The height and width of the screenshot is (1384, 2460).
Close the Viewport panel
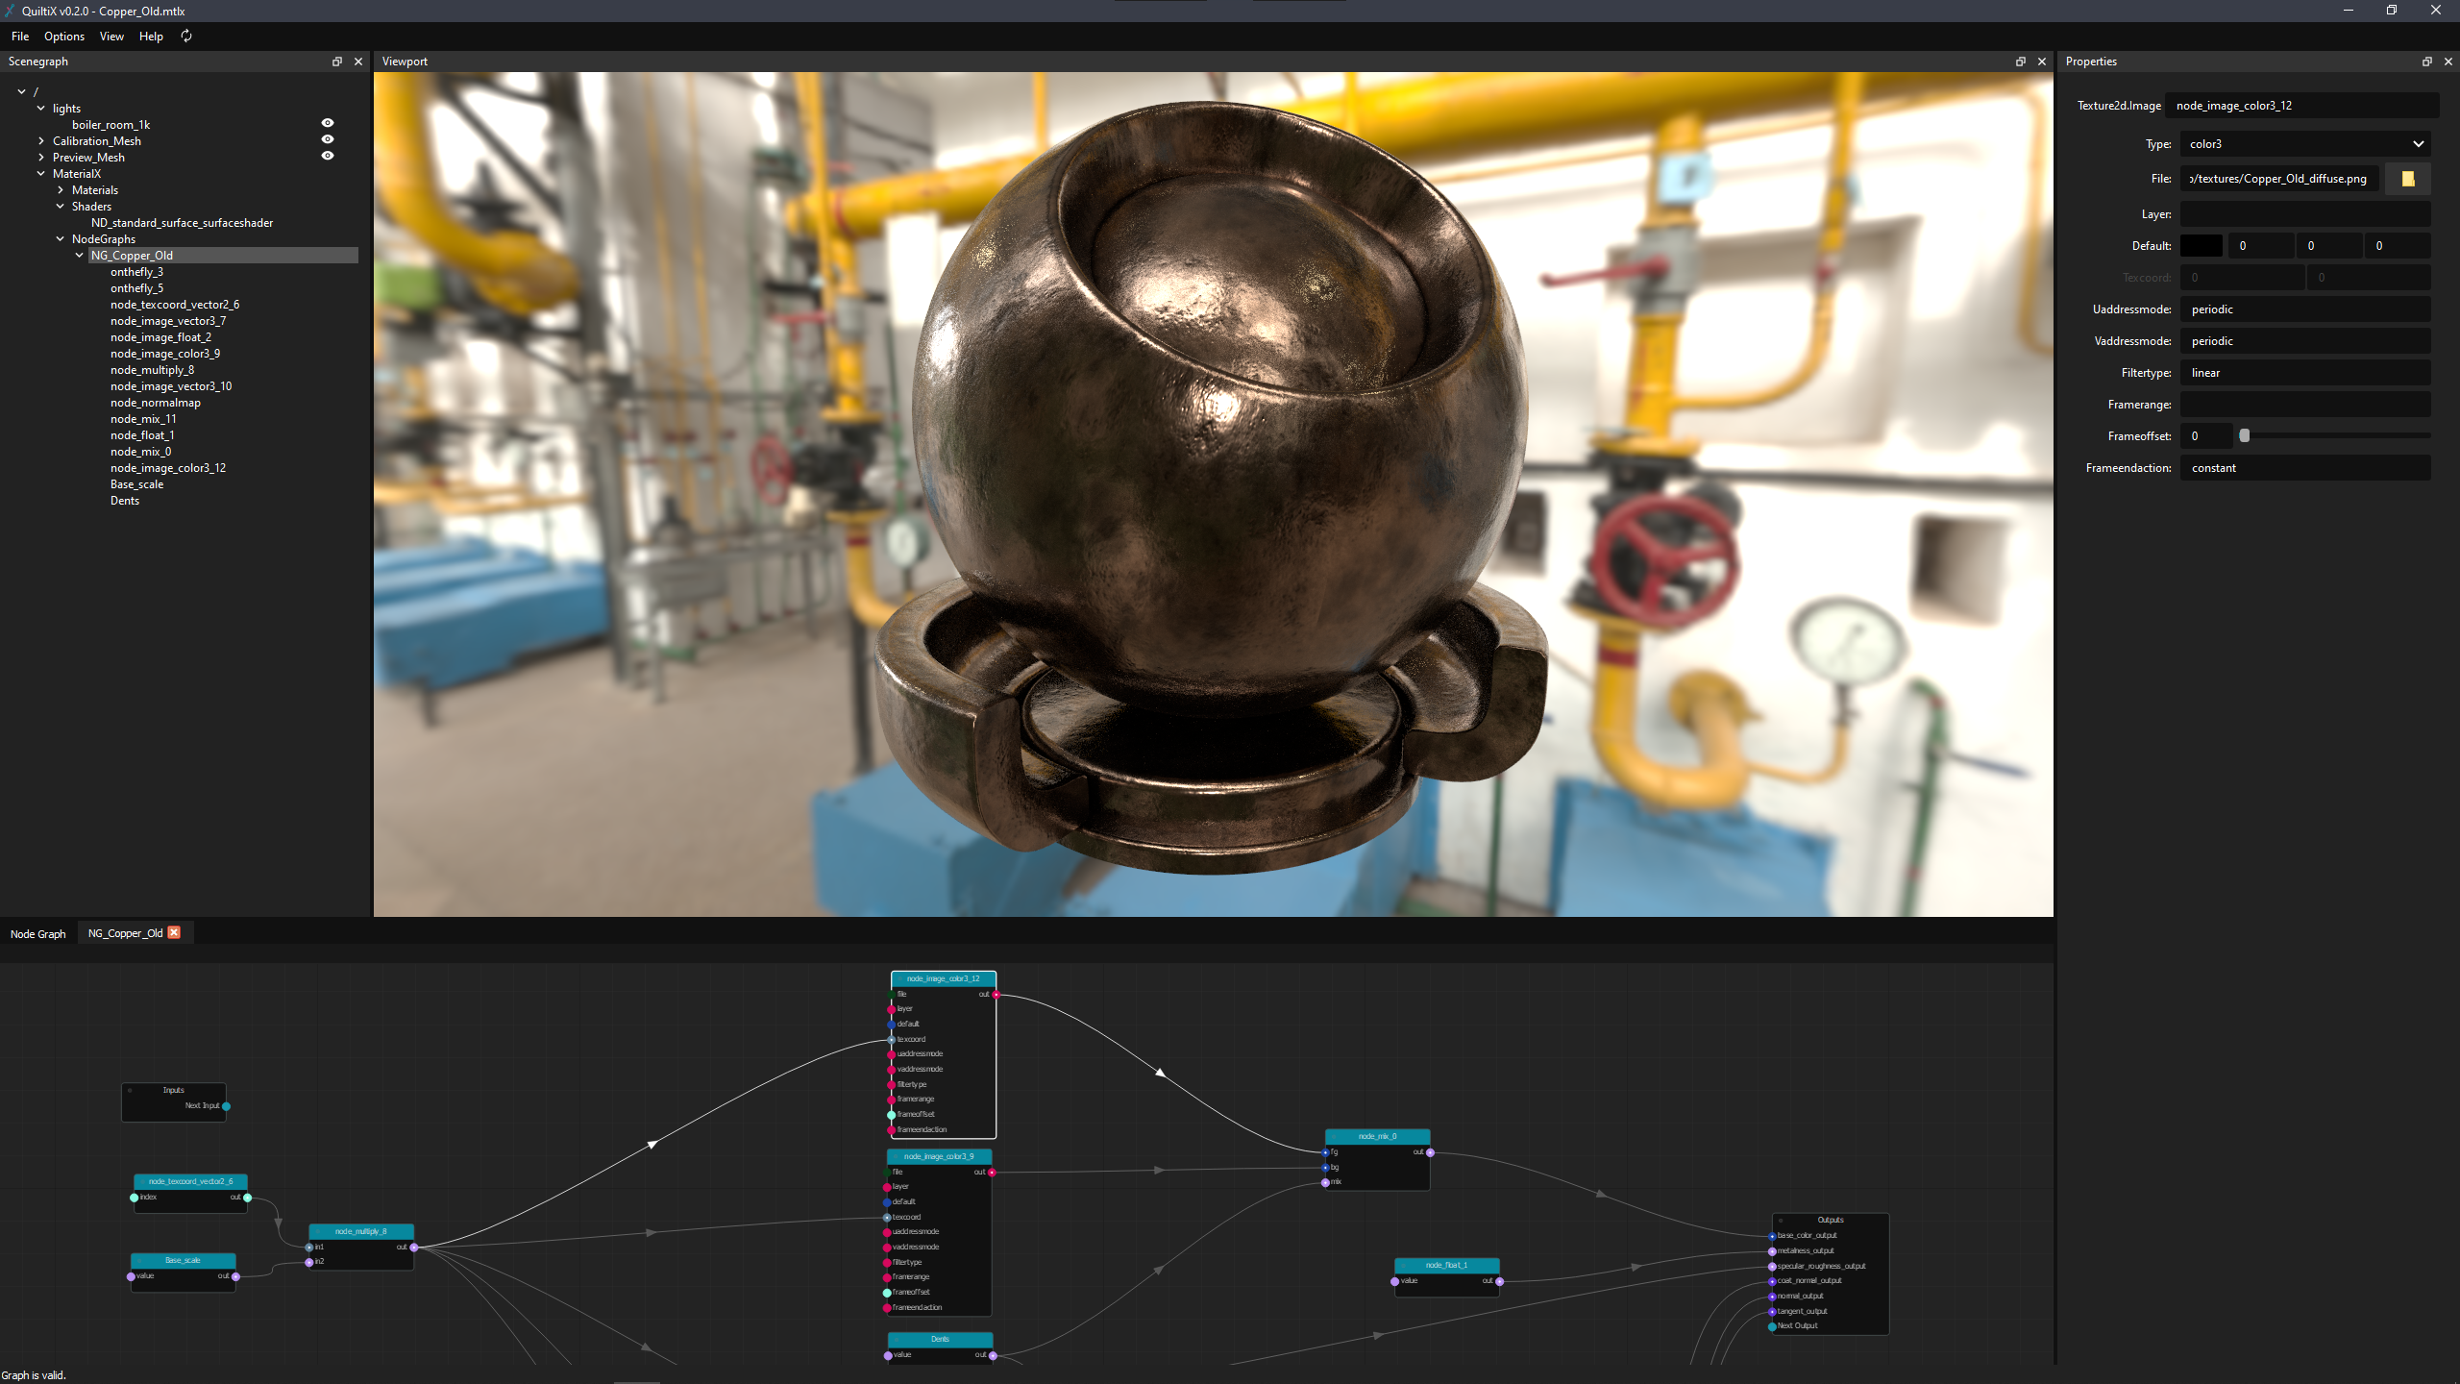[2042, 62]
